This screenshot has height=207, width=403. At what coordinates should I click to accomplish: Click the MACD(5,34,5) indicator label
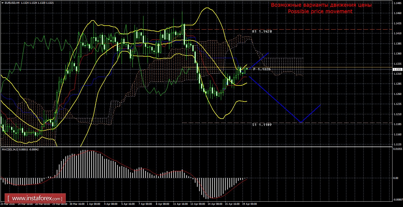pos(10,149)
